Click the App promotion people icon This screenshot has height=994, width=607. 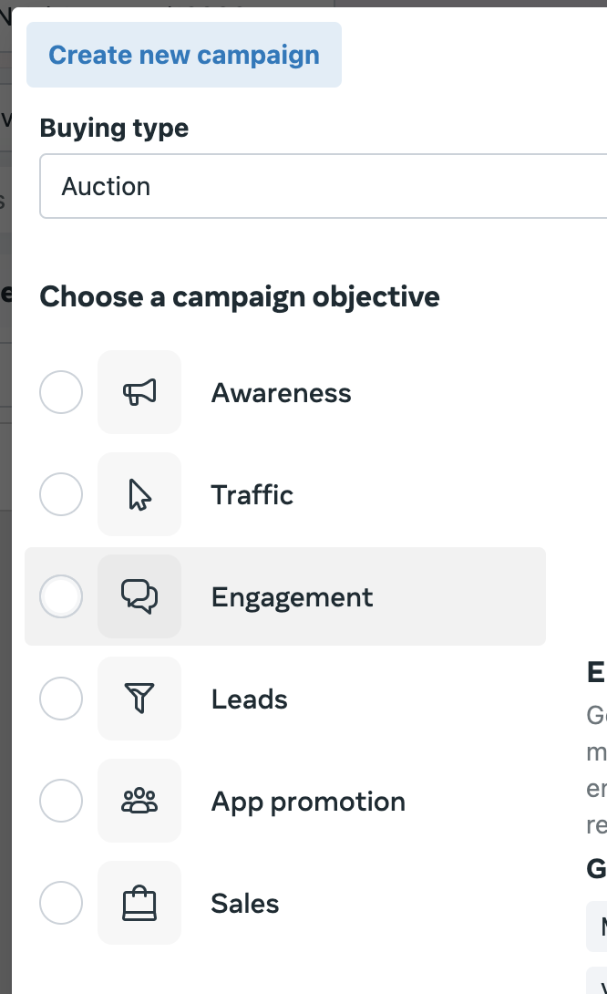139,802
